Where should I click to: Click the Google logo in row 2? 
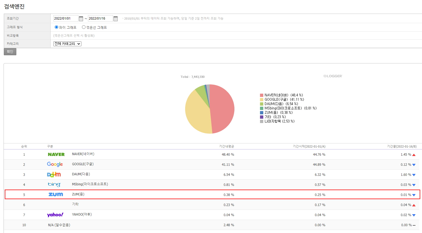tap(55, 164)
